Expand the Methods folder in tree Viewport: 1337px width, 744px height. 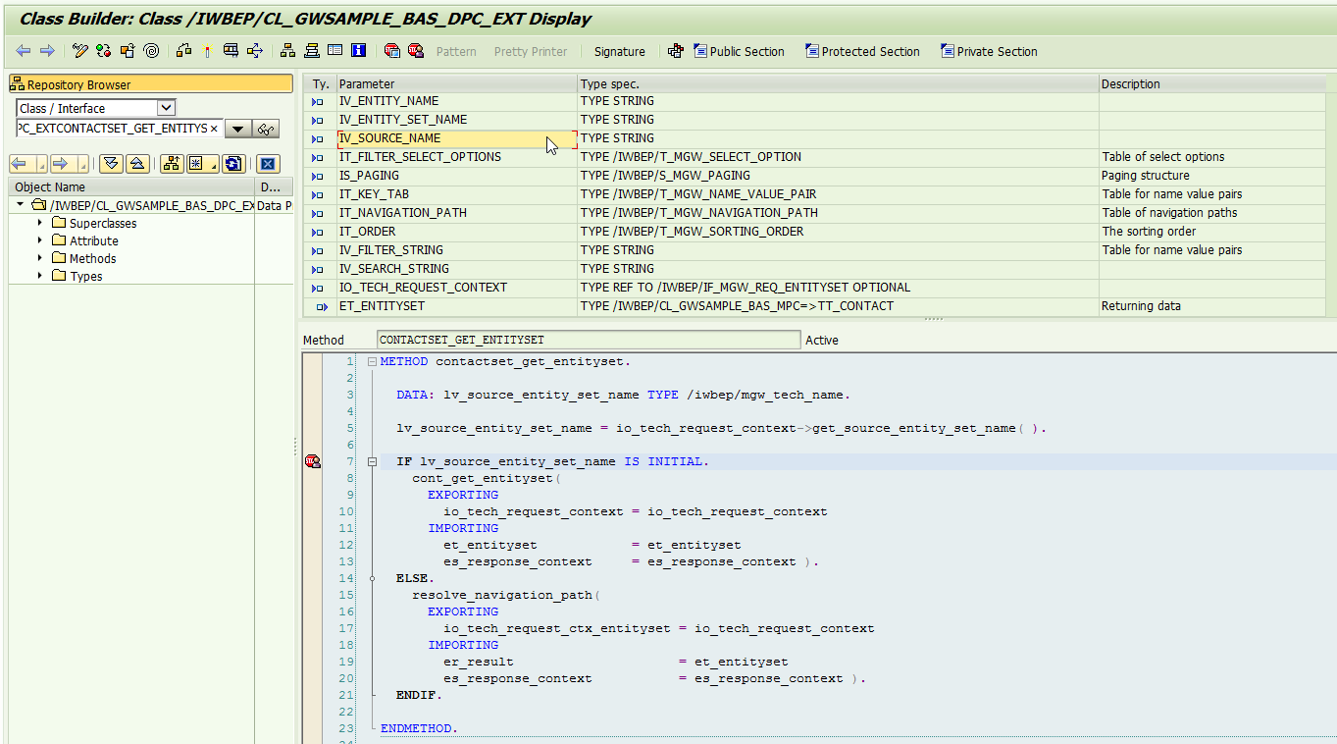click(40, 258)
